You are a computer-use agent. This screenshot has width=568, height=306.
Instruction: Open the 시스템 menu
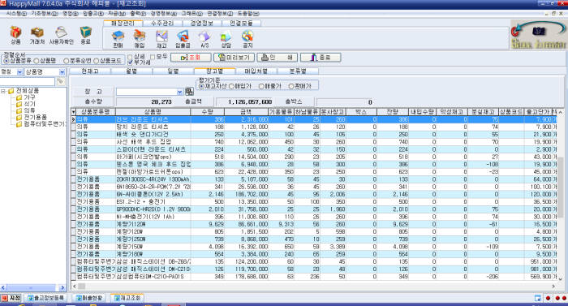(16, 14)
